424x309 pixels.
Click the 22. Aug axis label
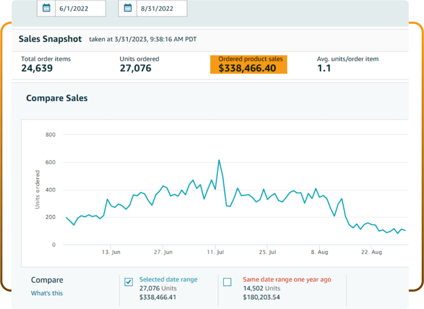click(371, 252)
